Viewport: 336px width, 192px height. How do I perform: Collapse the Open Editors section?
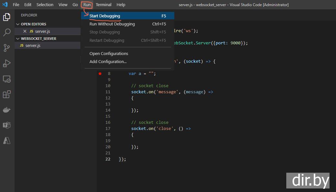click(x=18, y=24)
